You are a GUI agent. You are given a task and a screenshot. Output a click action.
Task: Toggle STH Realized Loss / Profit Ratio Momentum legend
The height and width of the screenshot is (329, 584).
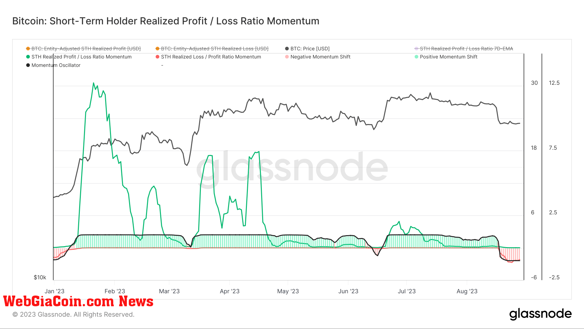[208, 57]
